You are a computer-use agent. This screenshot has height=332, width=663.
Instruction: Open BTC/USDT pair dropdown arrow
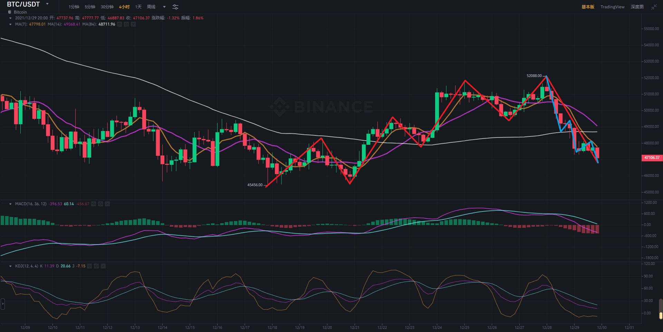pyautogui.click(x=47, y=4)
